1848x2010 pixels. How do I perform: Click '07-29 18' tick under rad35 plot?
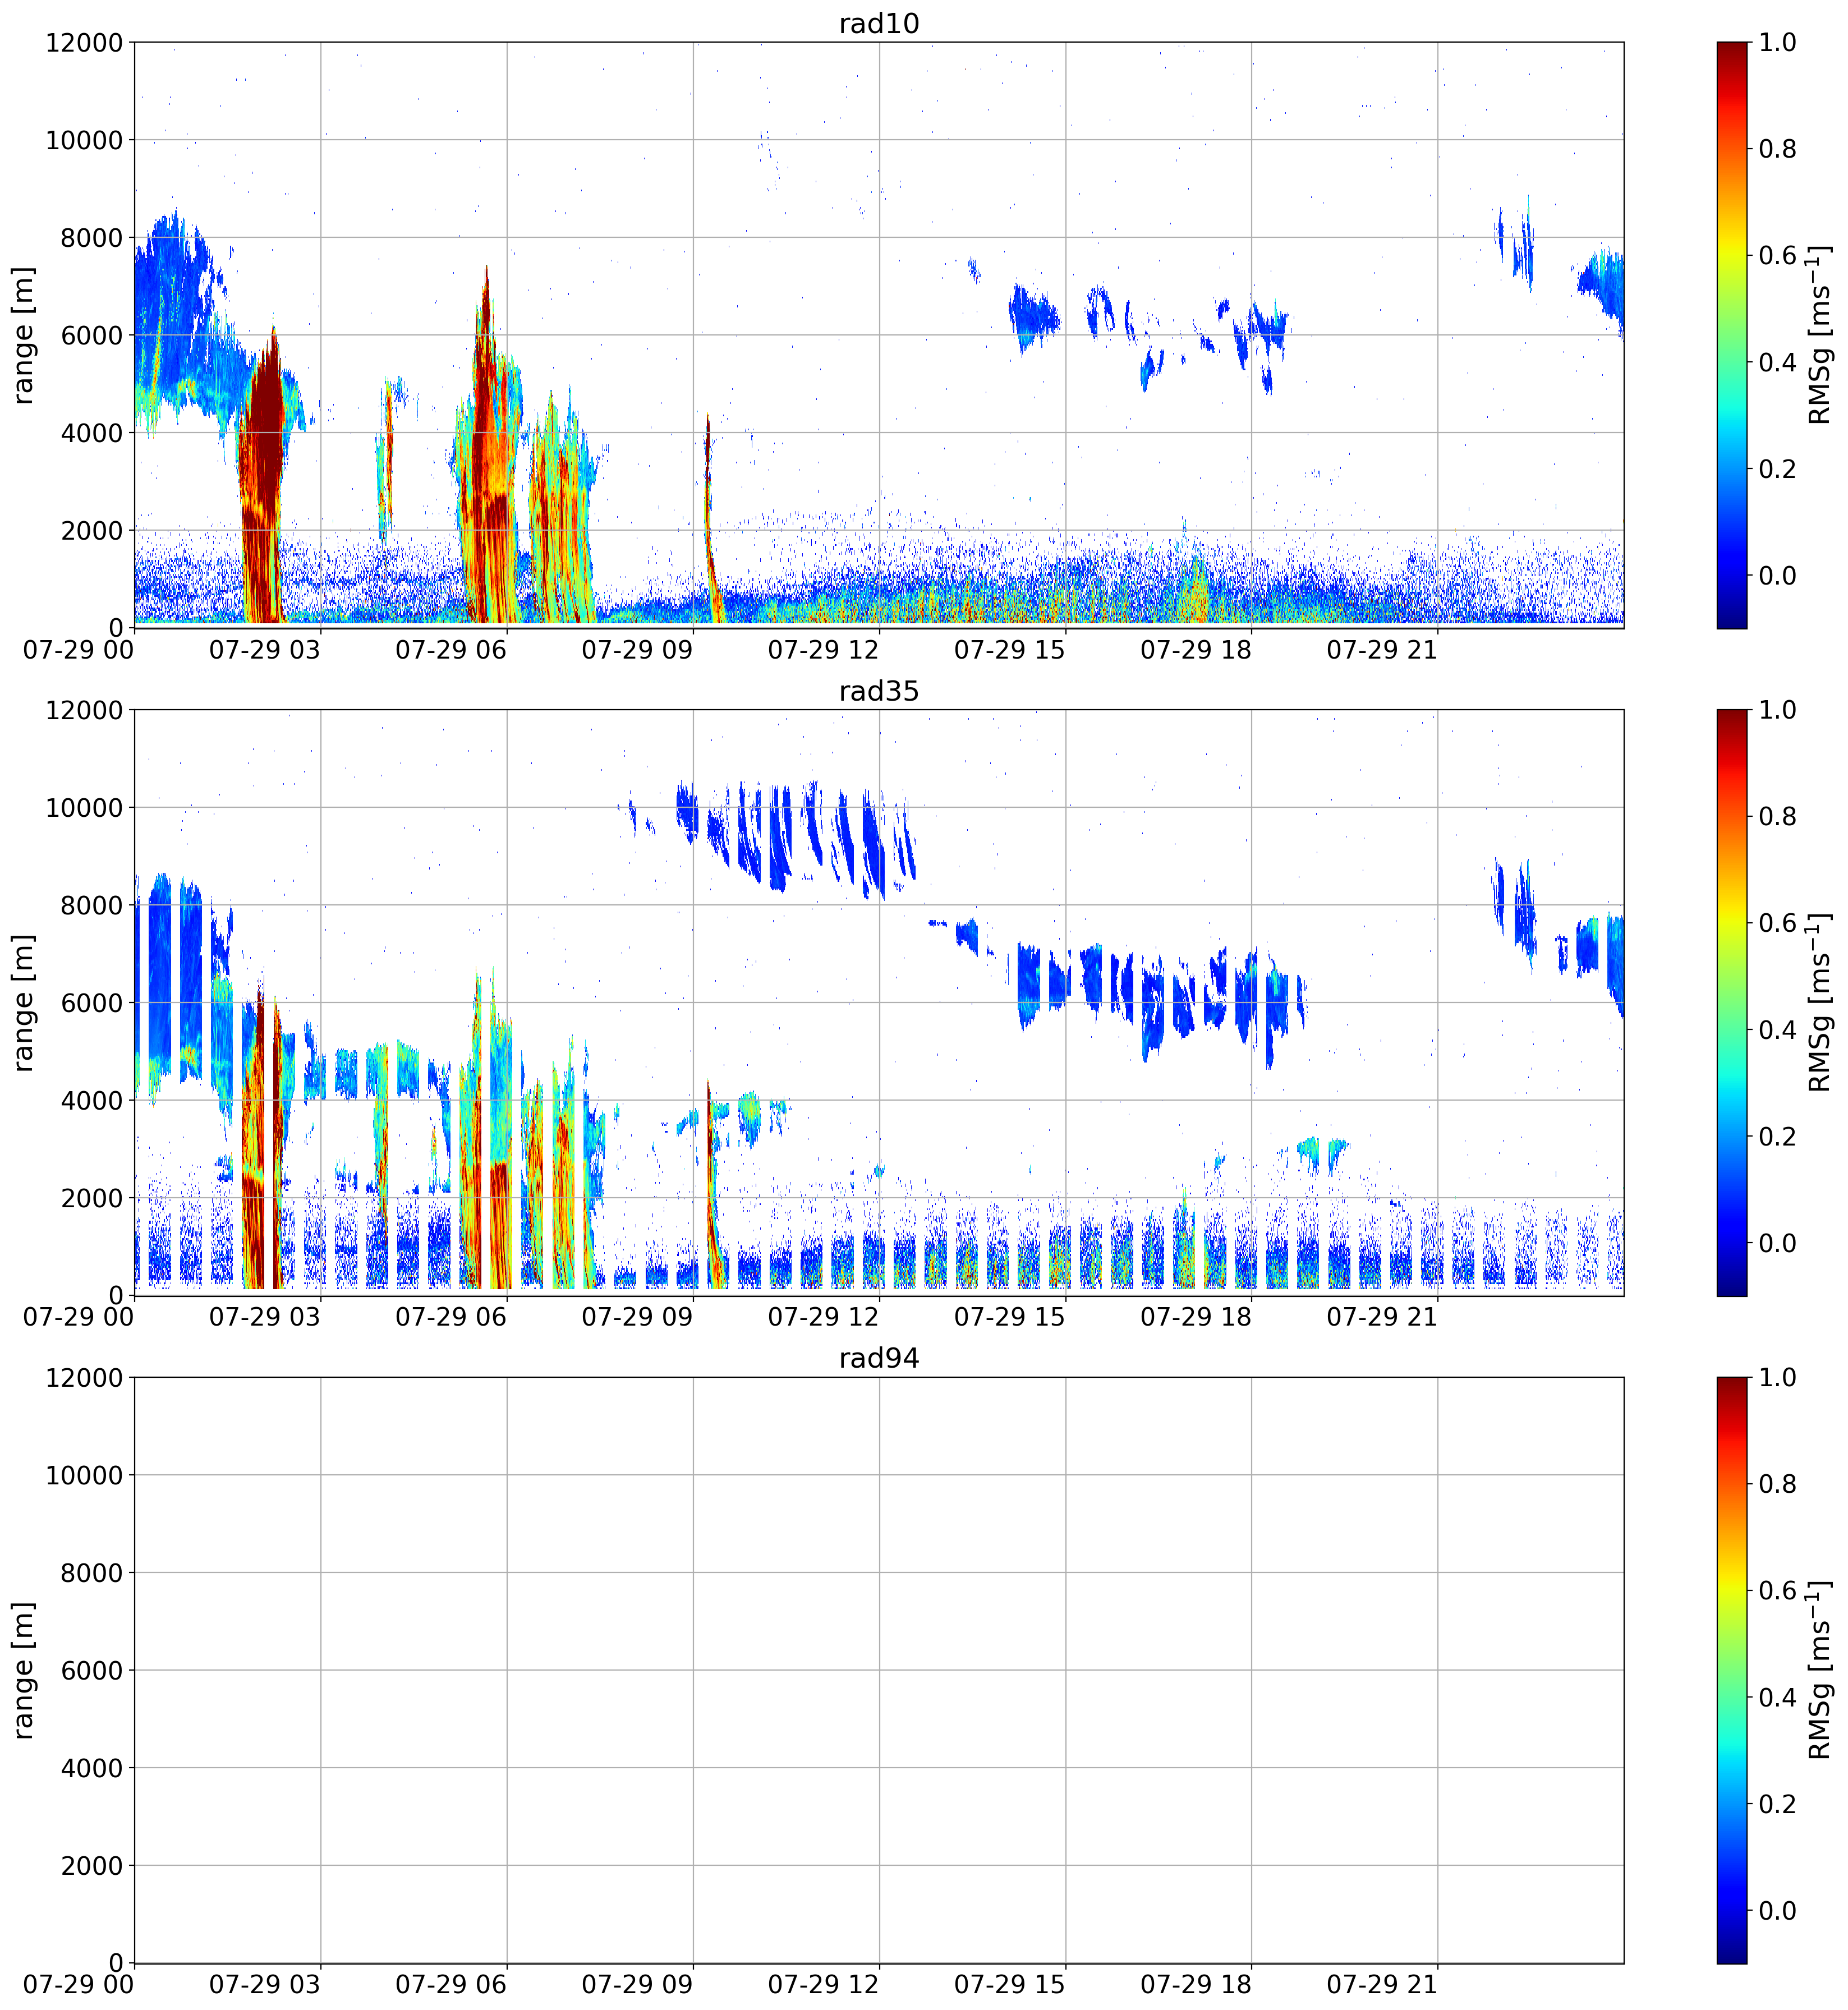pos(1196,1317)
